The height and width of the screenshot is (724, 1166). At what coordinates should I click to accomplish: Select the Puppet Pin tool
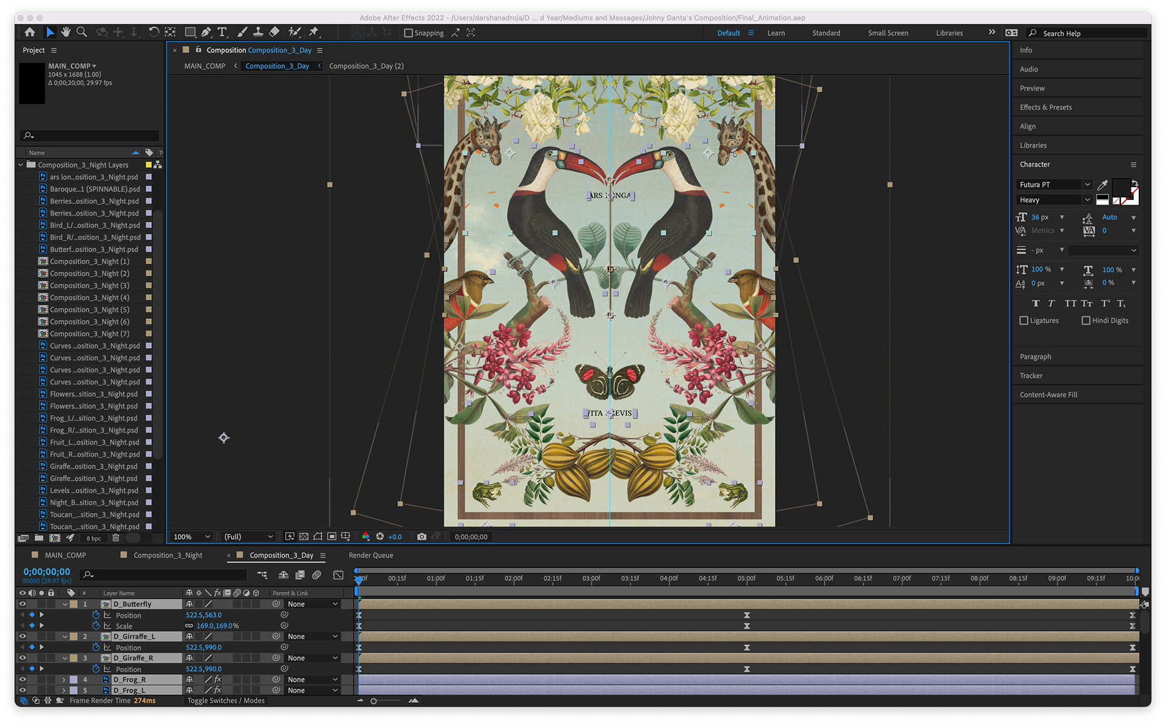point(314,32)
